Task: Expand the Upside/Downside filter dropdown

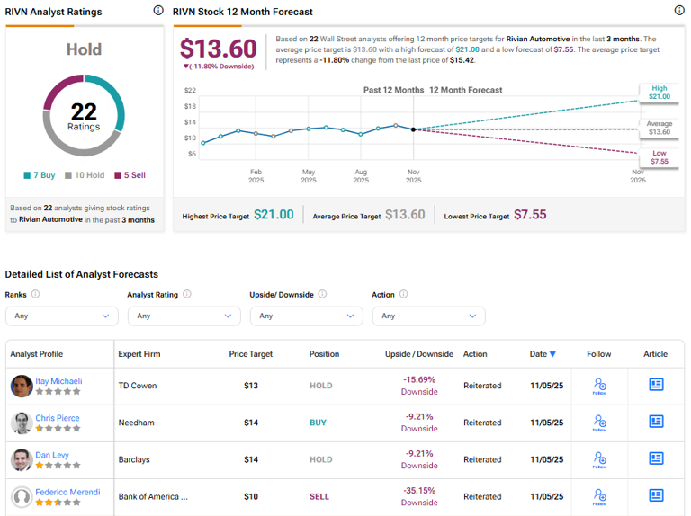Action: [x=306, y=316]
